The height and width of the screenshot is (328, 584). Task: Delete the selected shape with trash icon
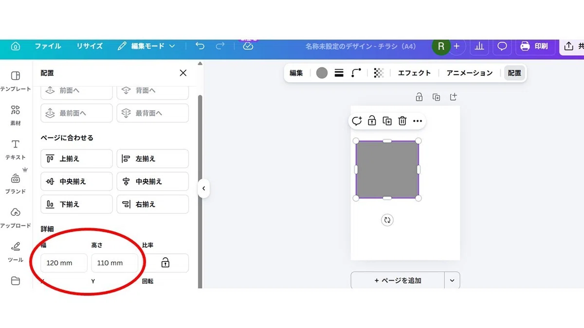click(x=402, y=121)
